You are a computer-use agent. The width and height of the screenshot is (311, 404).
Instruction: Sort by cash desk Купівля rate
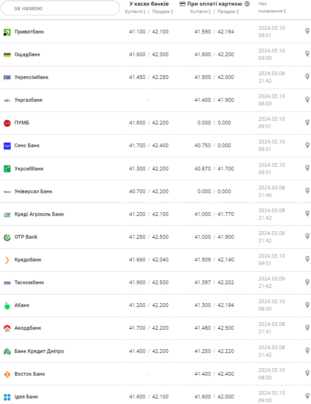(x=135, y=12)
